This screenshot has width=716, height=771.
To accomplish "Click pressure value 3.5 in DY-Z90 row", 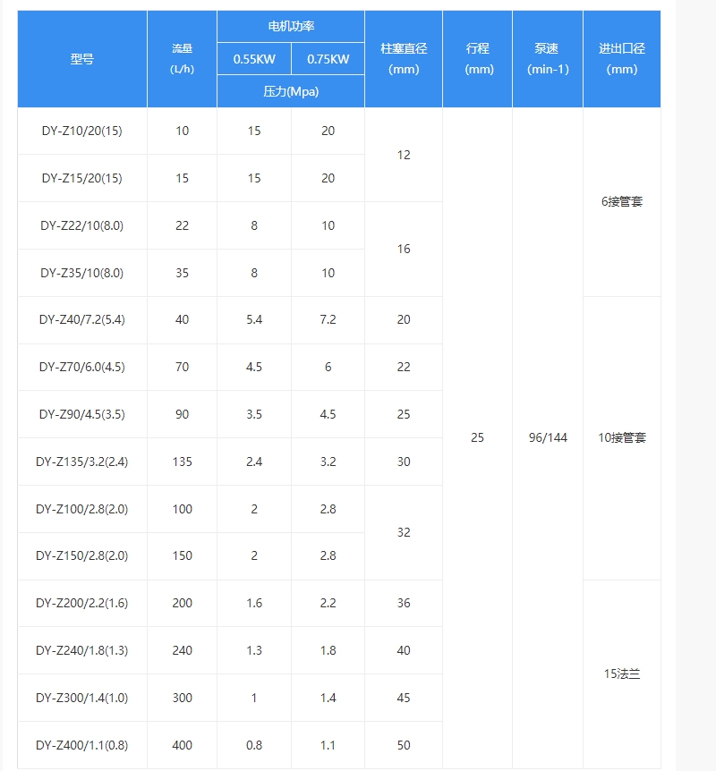I will pos(254,414).
